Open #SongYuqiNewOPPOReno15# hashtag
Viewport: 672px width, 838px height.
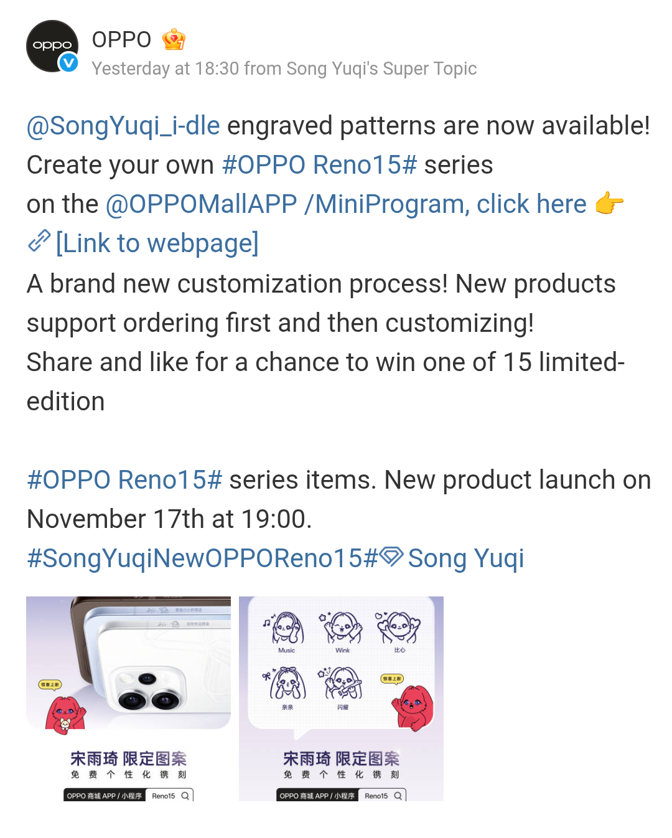coord(202,558)
